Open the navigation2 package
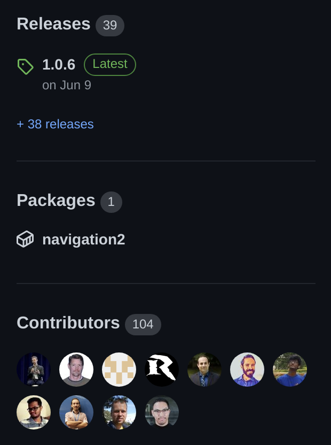The image size is (331, 445). click(83, 239)
